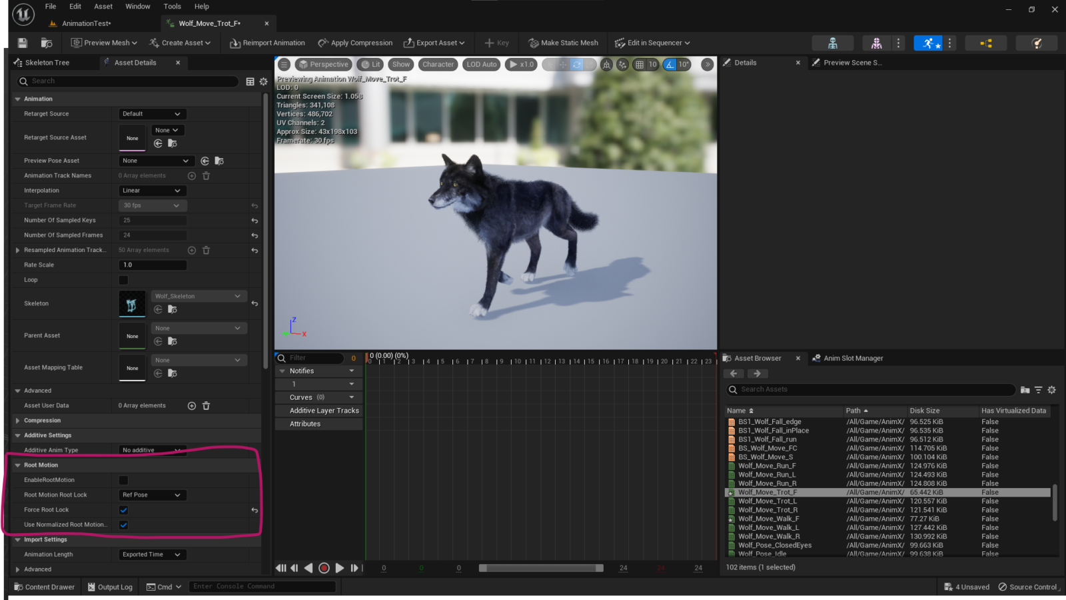
Task: Select Wolf_Move_Run_L in the Asset Browser
Action: tap(768, 475)
